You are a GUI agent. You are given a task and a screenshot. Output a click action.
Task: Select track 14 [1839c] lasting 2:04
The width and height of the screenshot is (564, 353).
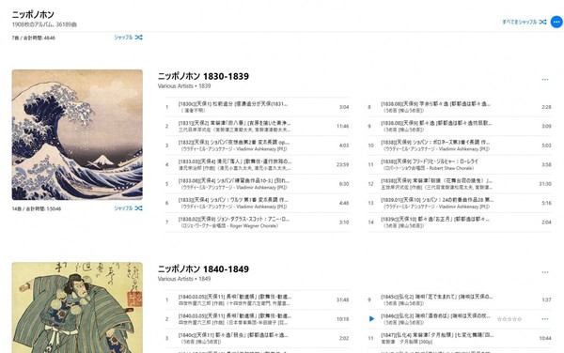click(x=460, y=223)
